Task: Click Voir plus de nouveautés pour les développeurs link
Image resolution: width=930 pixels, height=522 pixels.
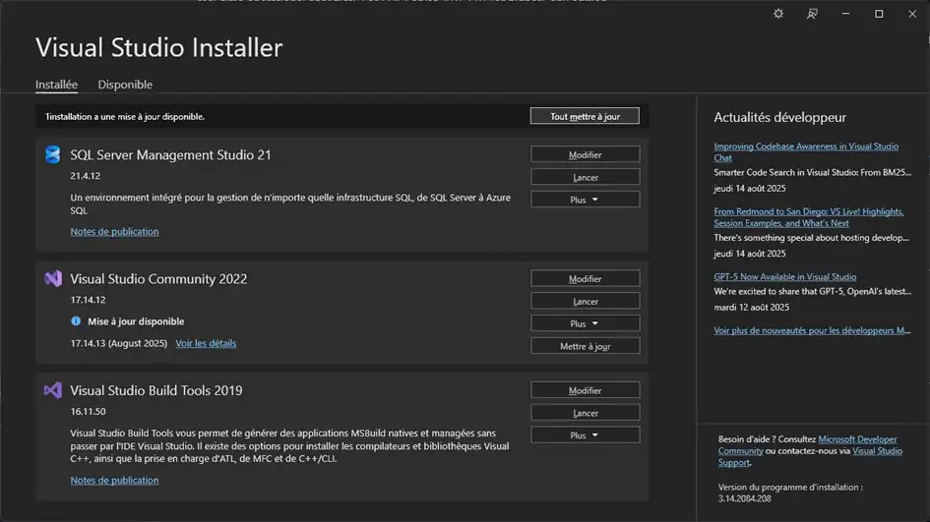Action: click(812, 330)
